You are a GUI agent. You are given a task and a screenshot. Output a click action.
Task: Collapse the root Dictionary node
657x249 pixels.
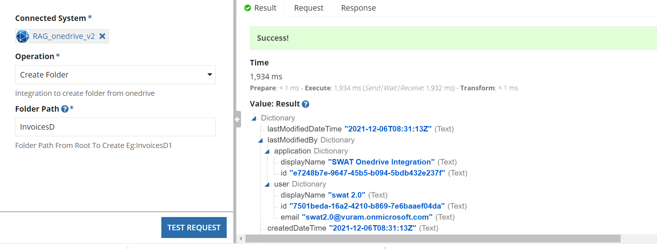pos(254,118)
